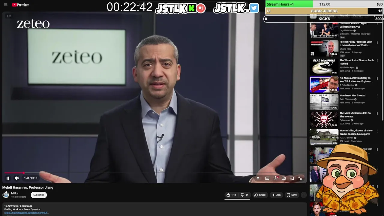Image resolution: width=384 pixels, height=216 pixels.
Task: Click the Charlie Rose channel name
Action: [x=345, y=49]
